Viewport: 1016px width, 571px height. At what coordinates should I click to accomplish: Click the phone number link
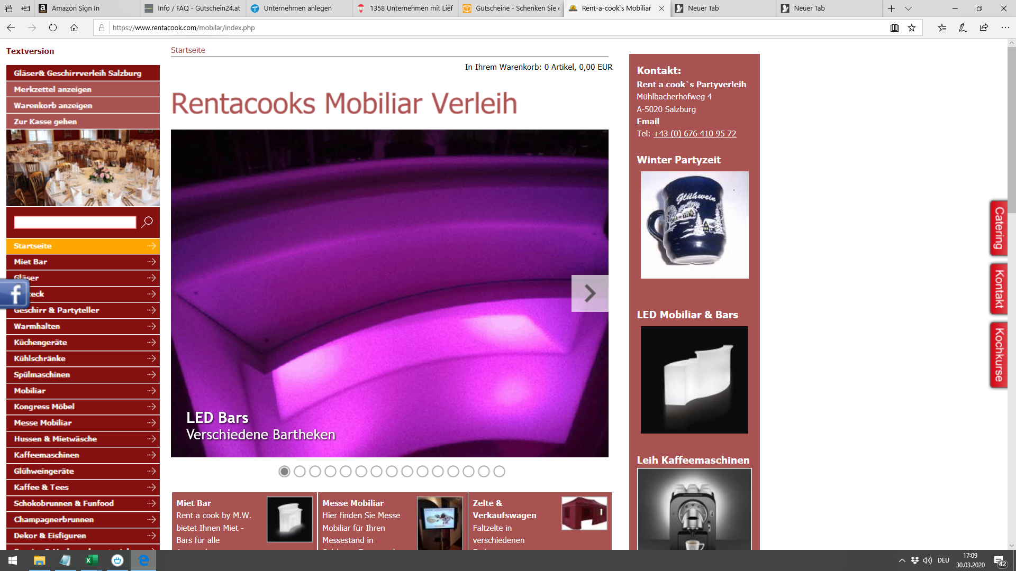click(694, 134)
